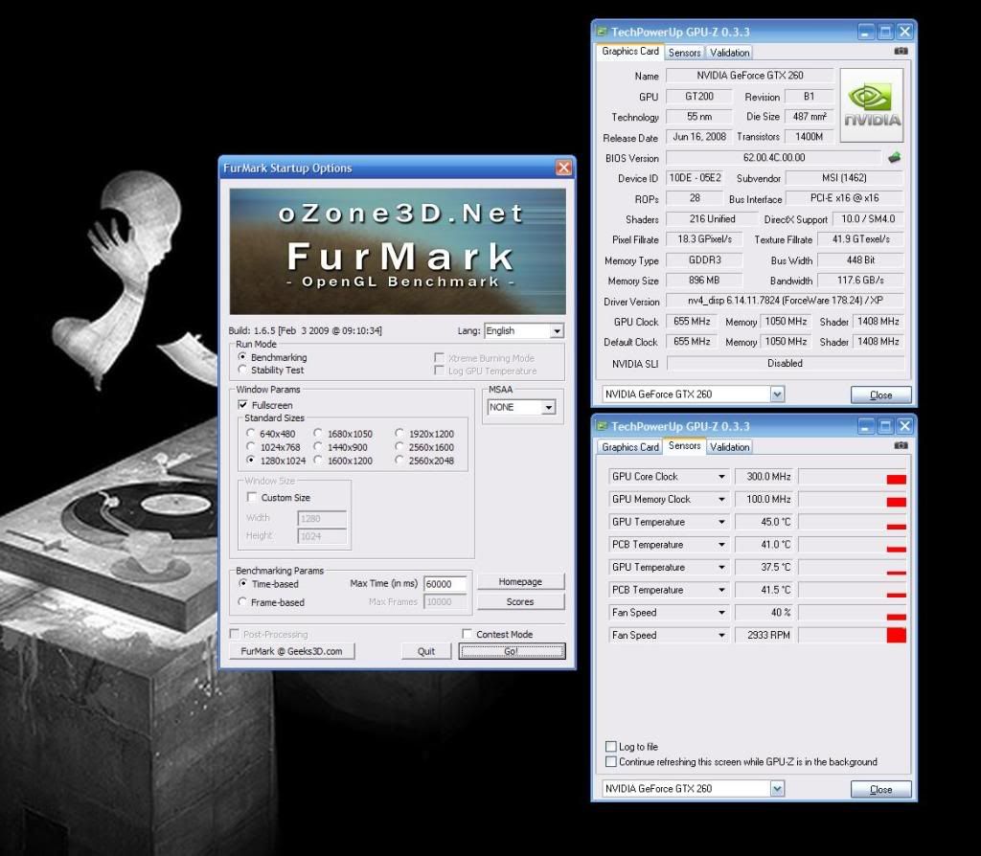Expand the 45.0 °C GPU Temperature dropdown
The width and height of the screenshot is (981, 856).
click(721, 522)
